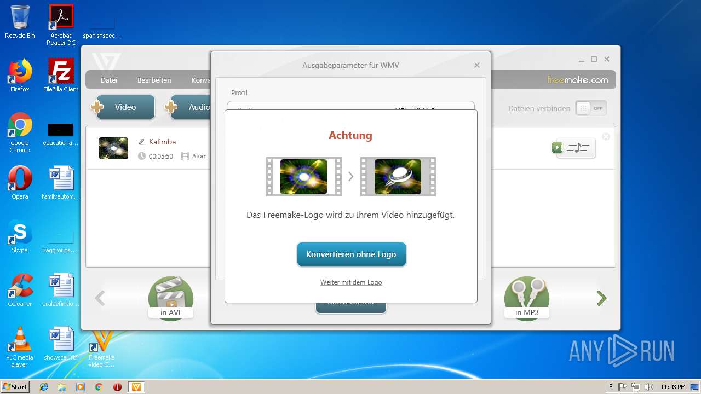
Task: Open Recycle Bin on desktop
Action: tap(20, 22)
